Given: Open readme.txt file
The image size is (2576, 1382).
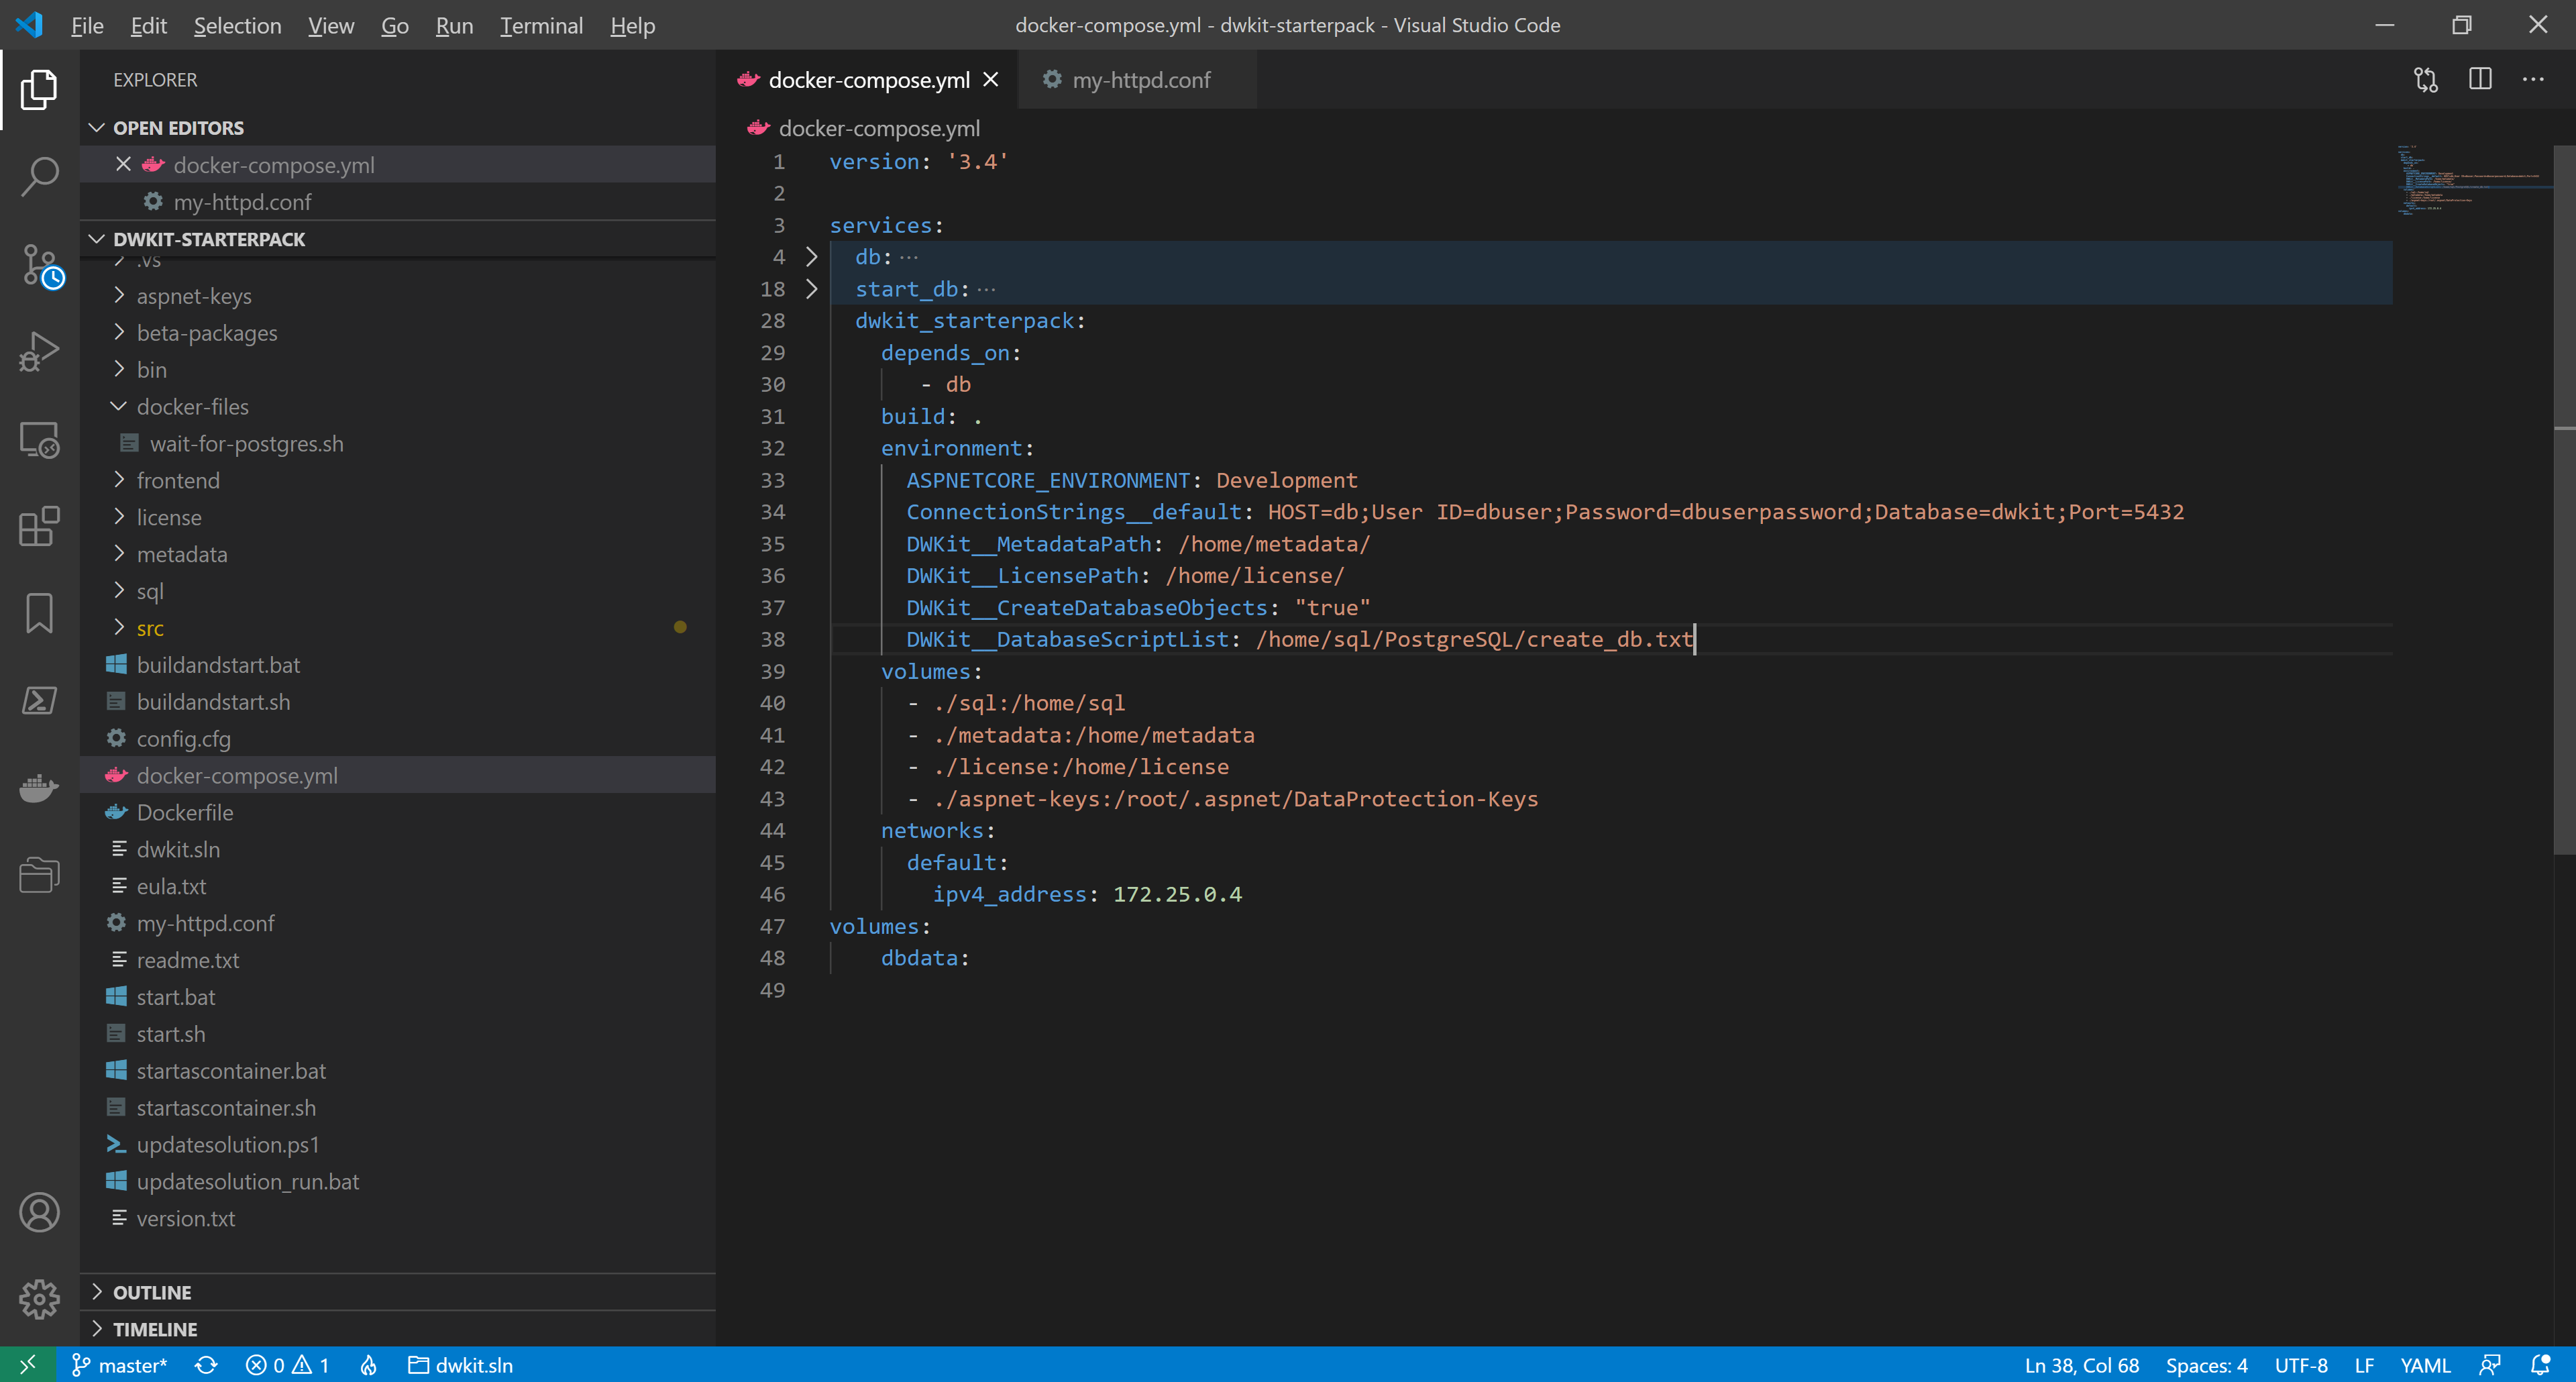Looking at the screenshot, I should click(398, 960).
